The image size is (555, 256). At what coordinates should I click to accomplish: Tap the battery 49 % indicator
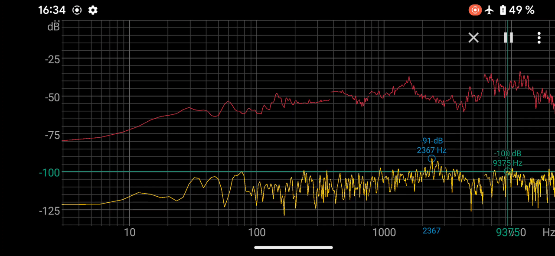click(x=517, y=10)
